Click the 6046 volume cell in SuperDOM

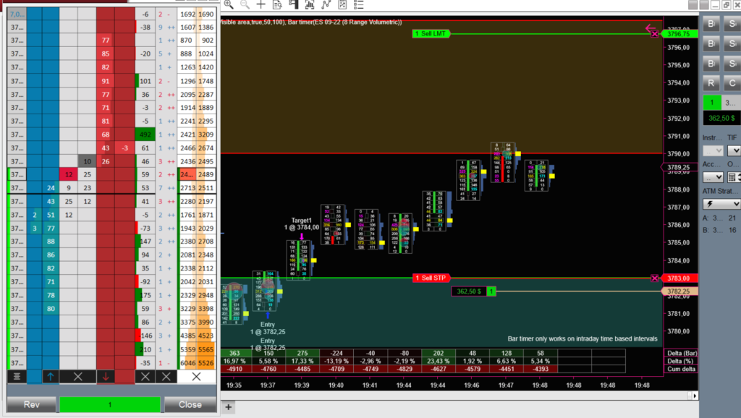pyautogui.click(x=187, y=363)
